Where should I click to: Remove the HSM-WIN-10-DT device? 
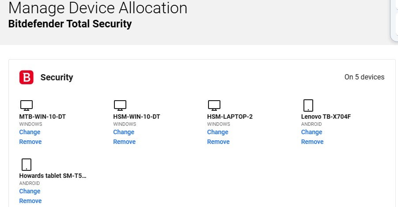point(125,142)
